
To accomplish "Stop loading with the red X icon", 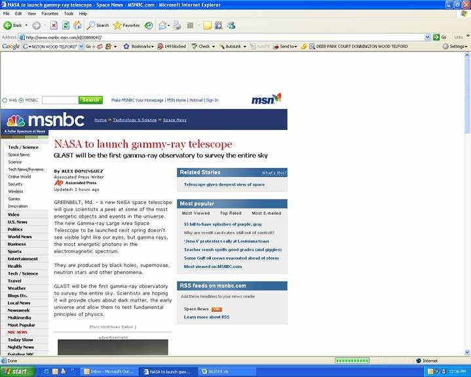I will (54, 26).
